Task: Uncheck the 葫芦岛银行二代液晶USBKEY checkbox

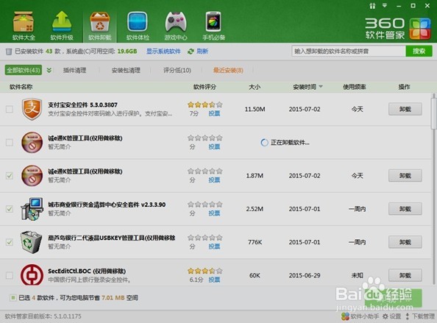Action: [10, 242]
